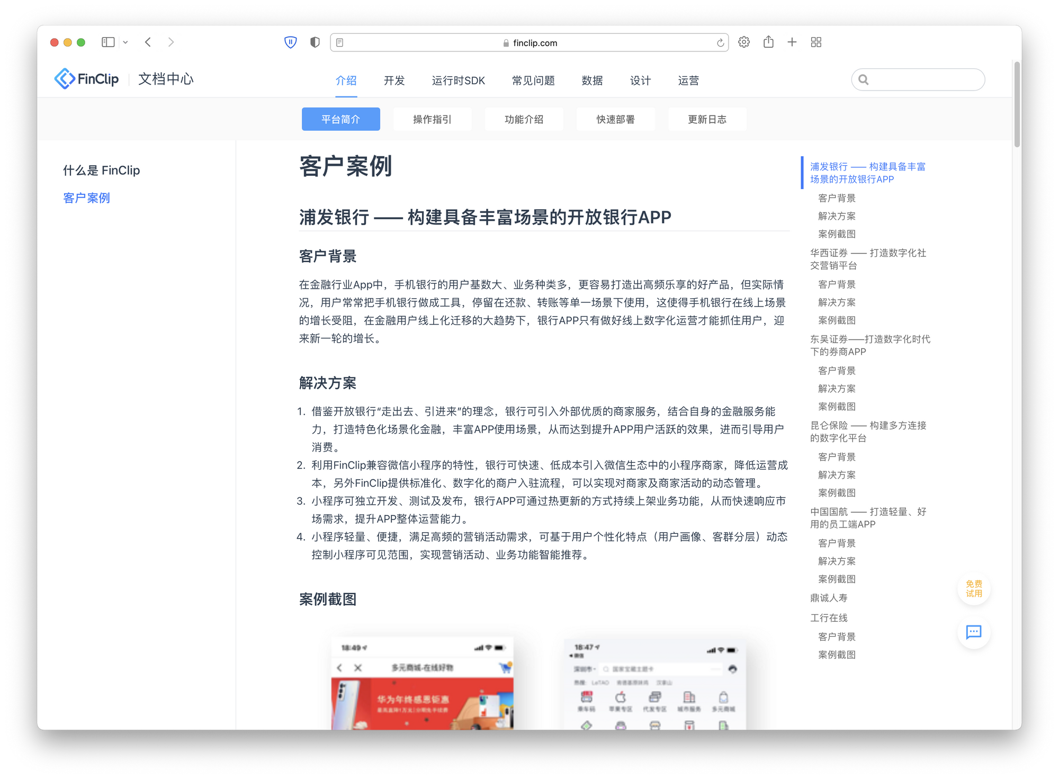Jump to 华西证券 section in outline

point(868,259)
